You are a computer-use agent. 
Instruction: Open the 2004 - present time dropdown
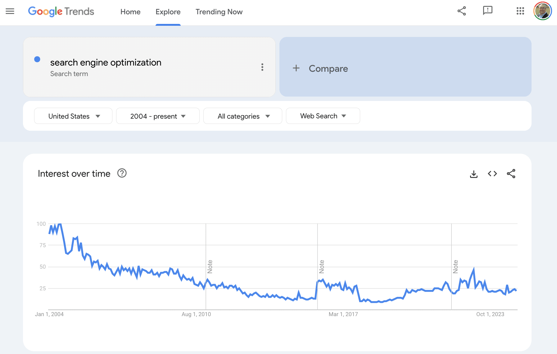(158, 116)
